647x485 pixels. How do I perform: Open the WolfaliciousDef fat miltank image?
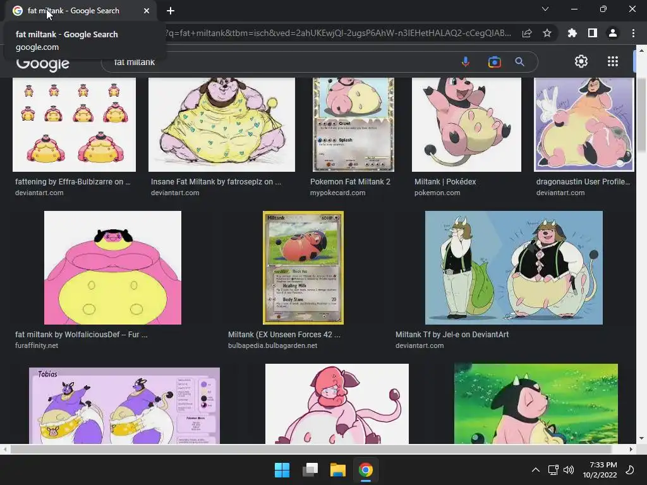tap(112, 268)
